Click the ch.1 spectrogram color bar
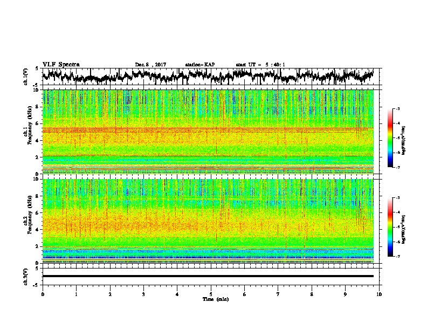The height and width of the screenshot is (330, 427). pos(390,138)
